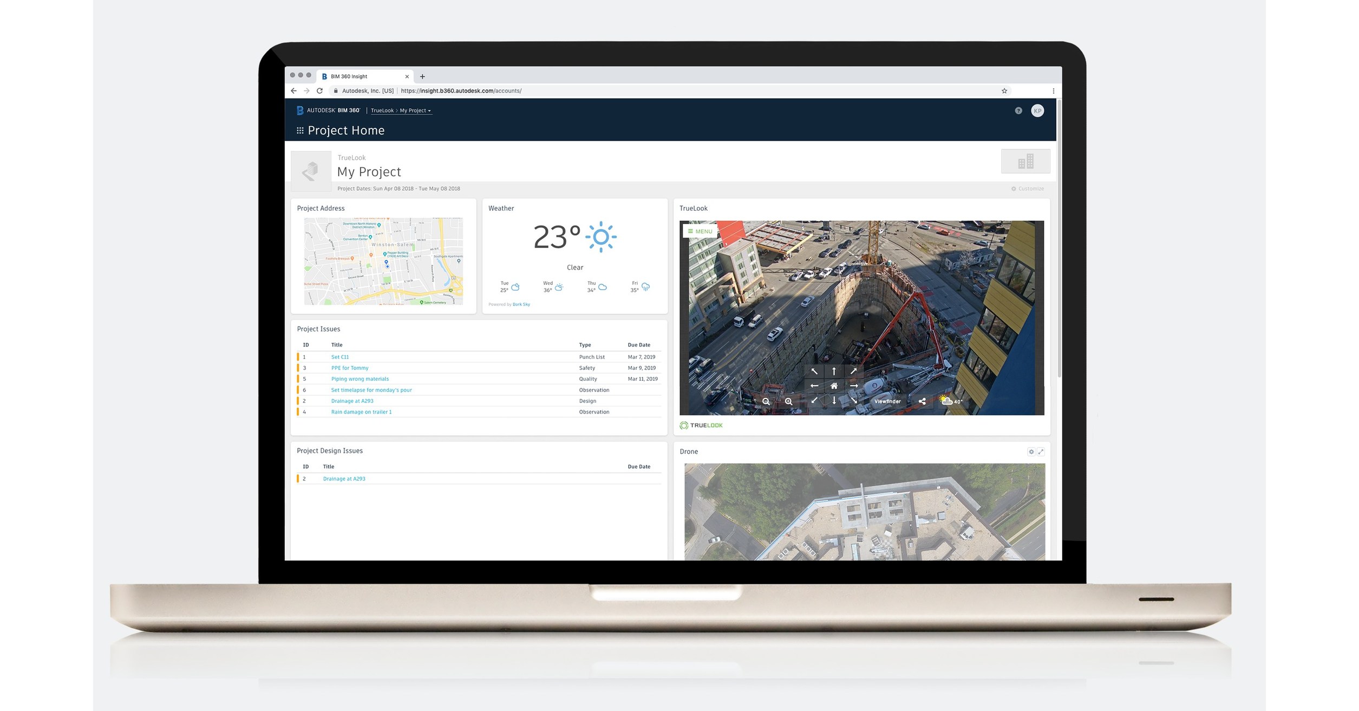Expand the Drone panel to full screen

click(x=1041, y=451)
